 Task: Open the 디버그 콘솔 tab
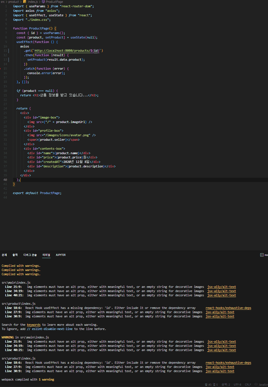30,255
